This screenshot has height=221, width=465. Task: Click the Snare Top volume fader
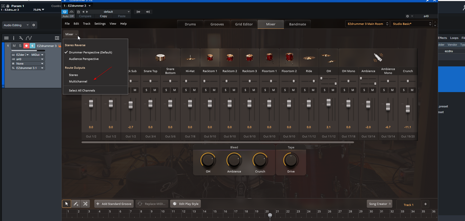coord(150,104)
